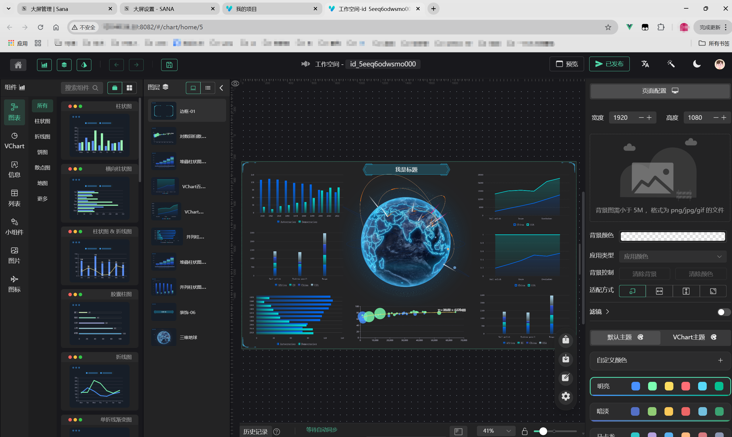Screen dimensions: 732x437
Task: Click the undo arrow button
Action: (x=116, y=65)
